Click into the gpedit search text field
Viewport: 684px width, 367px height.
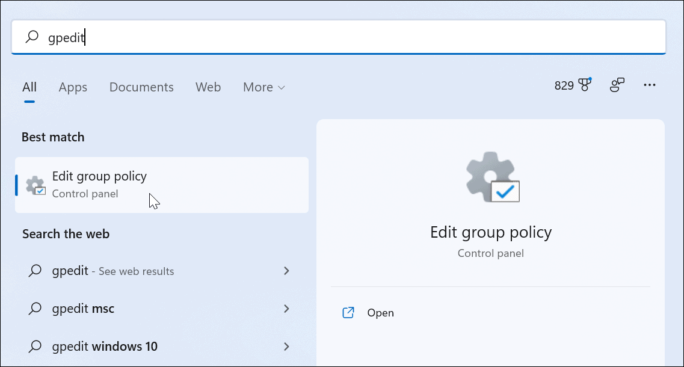[x=361, y=37]
